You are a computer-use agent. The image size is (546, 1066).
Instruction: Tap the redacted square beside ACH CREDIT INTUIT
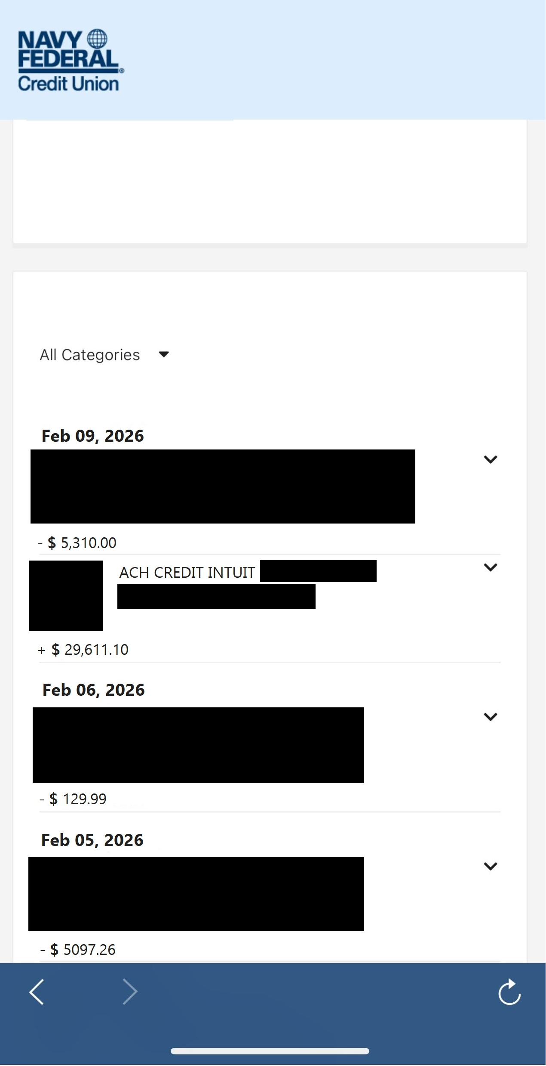(x=66, y=596)
